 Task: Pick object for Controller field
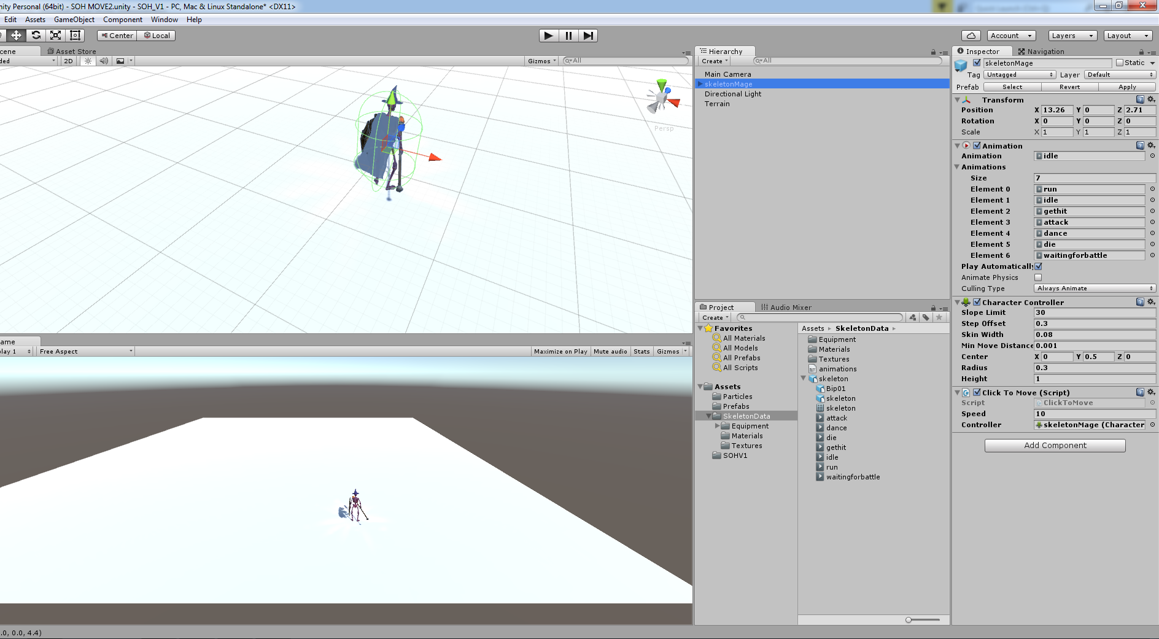[1152, 425]
